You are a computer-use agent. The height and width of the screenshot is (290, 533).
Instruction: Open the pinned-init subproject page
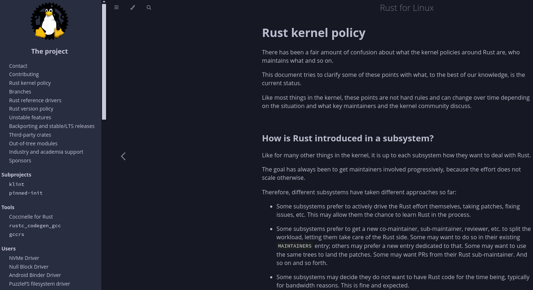tap(26, 192)
